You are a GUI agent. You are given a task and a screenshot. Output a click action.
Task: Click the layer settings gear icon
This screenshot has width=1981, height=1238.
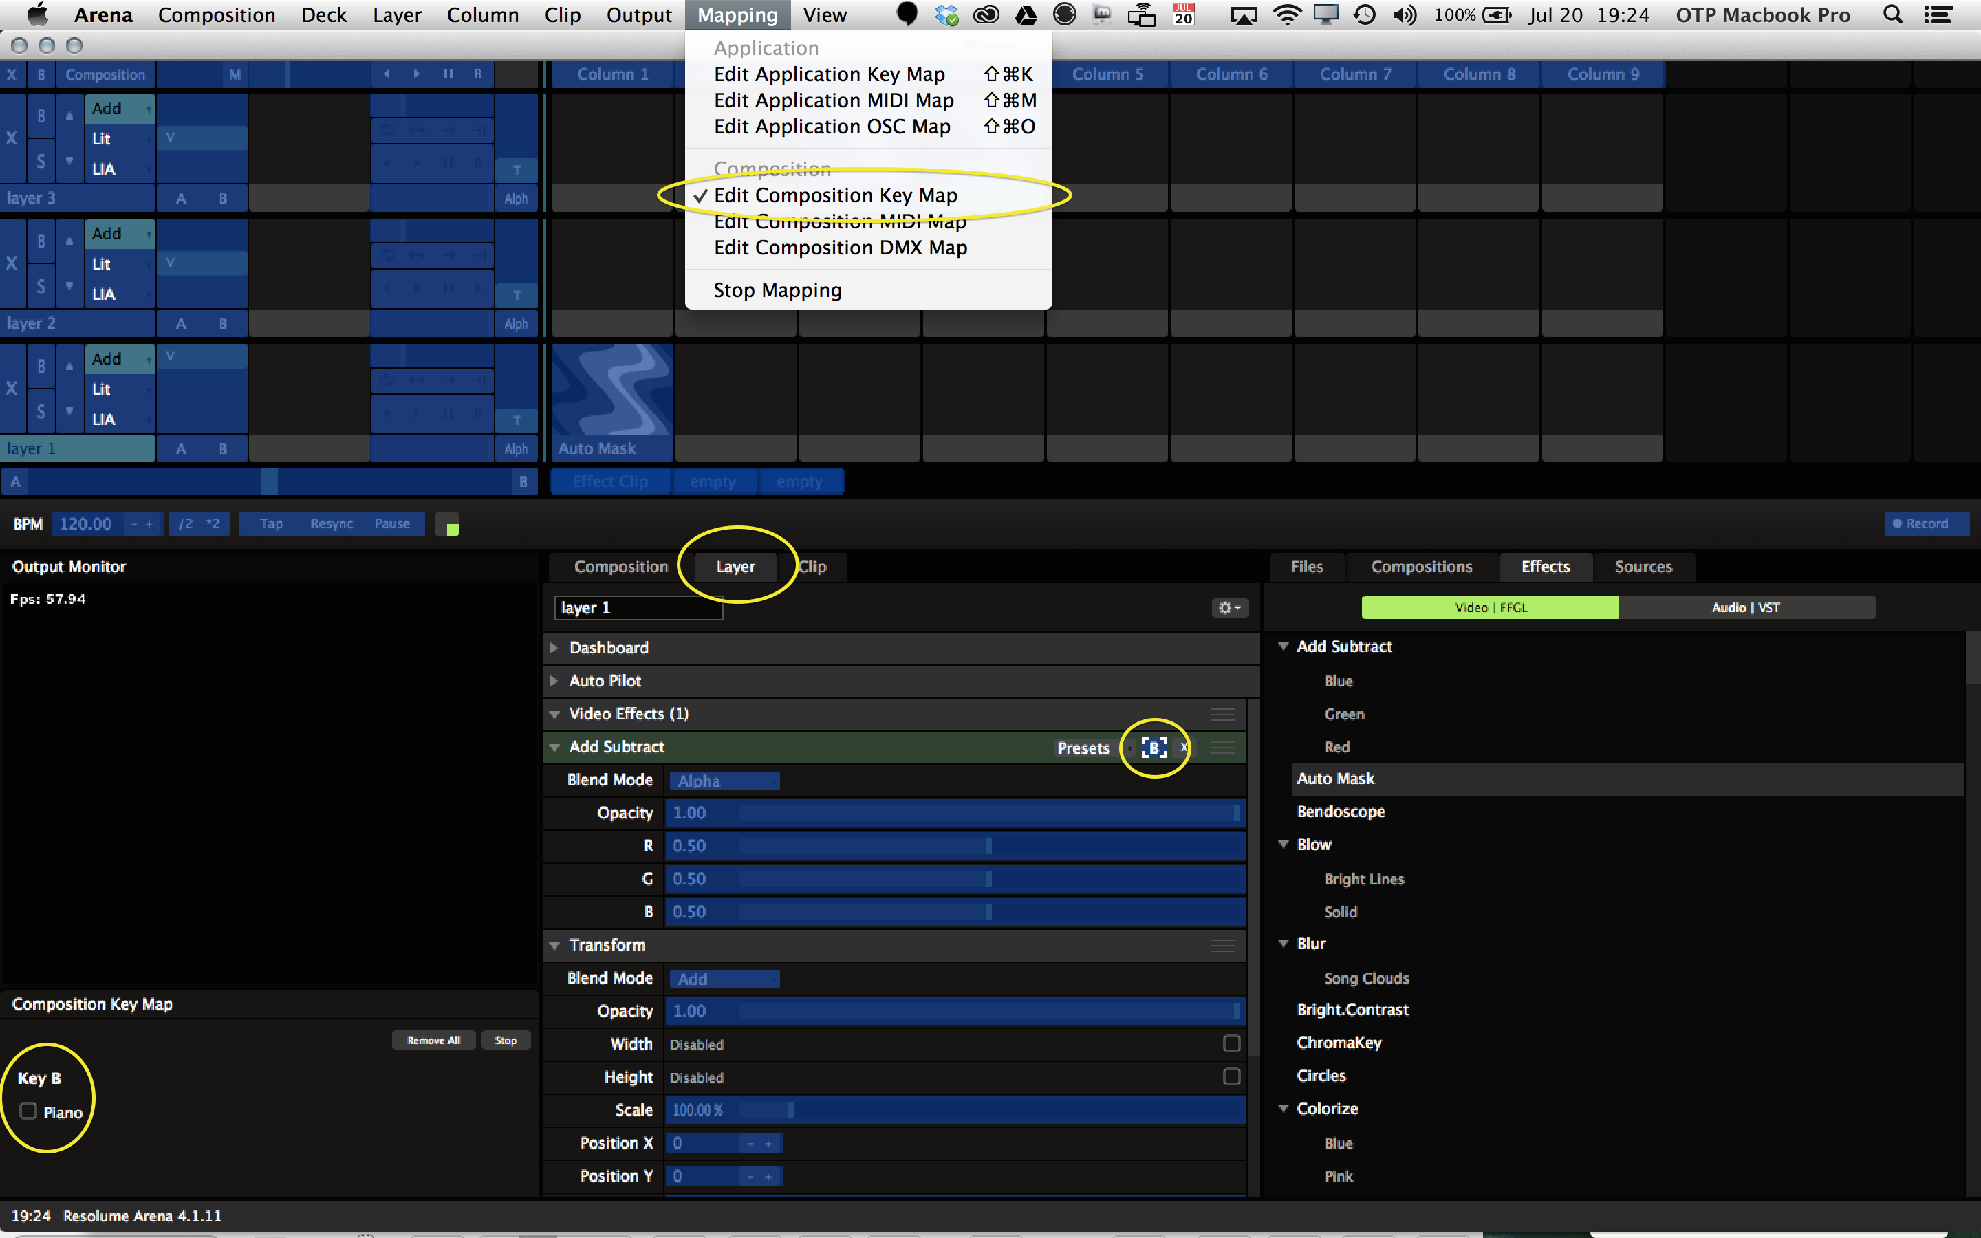tap(1228, 607)
